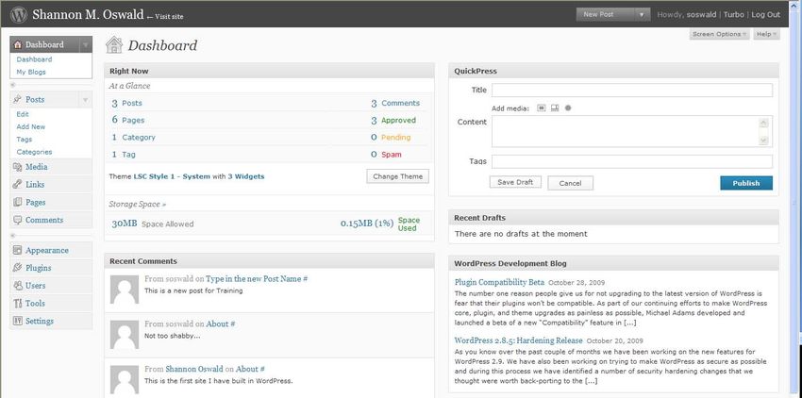Click the round Add media icon

tap(568, 108)
